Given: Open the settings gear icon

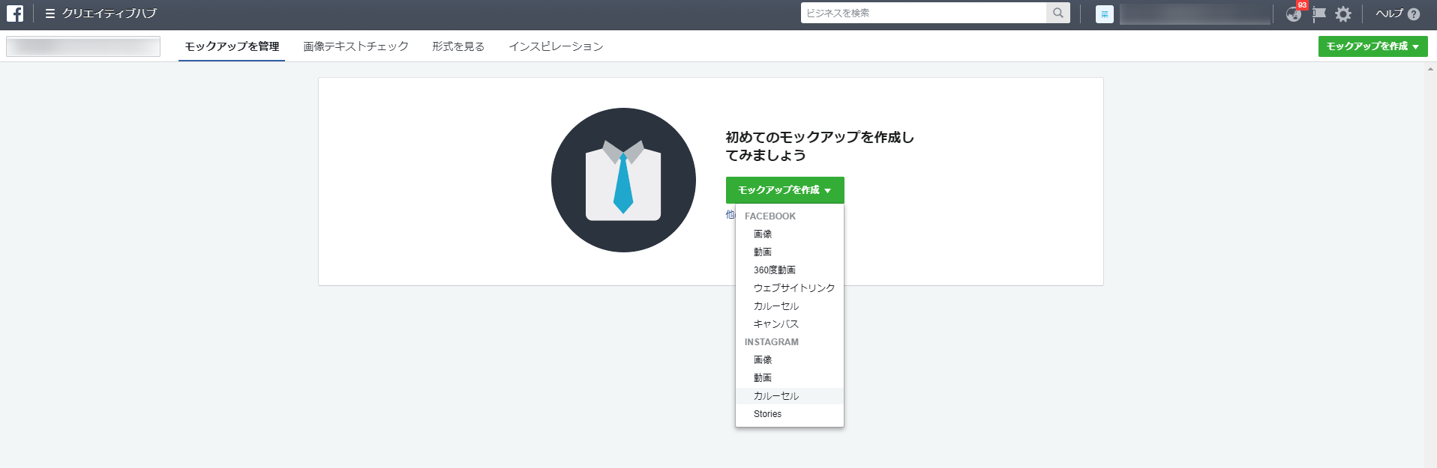Looking at the screenshot, I should (1343, 13).
